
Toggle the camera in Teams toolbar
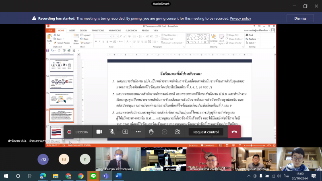coord(99,132)
